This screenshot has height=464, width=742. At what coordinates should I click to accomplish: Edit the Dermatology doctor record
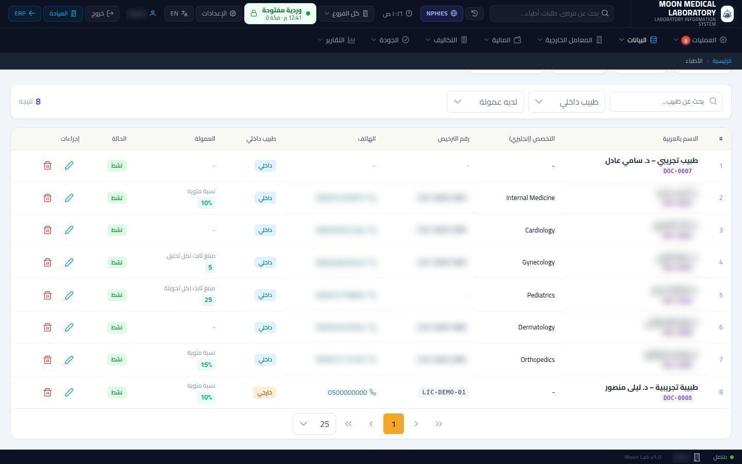pyautogui.click(x=69, y=327)
